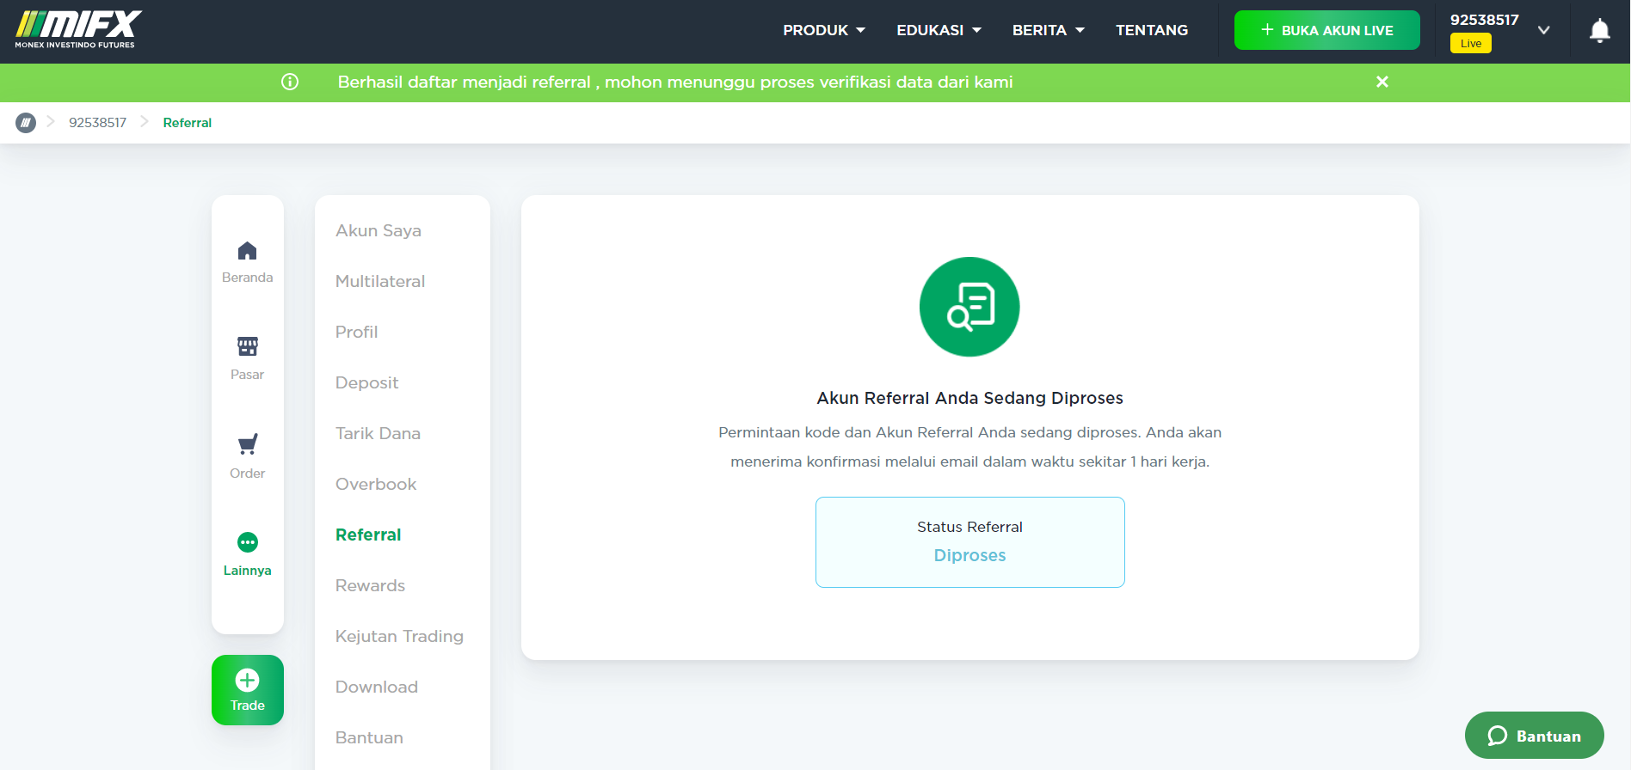This screenshot has height=770, width=1631.
Task: Select the Lainnya more-options icon
Action: [247, 542]
